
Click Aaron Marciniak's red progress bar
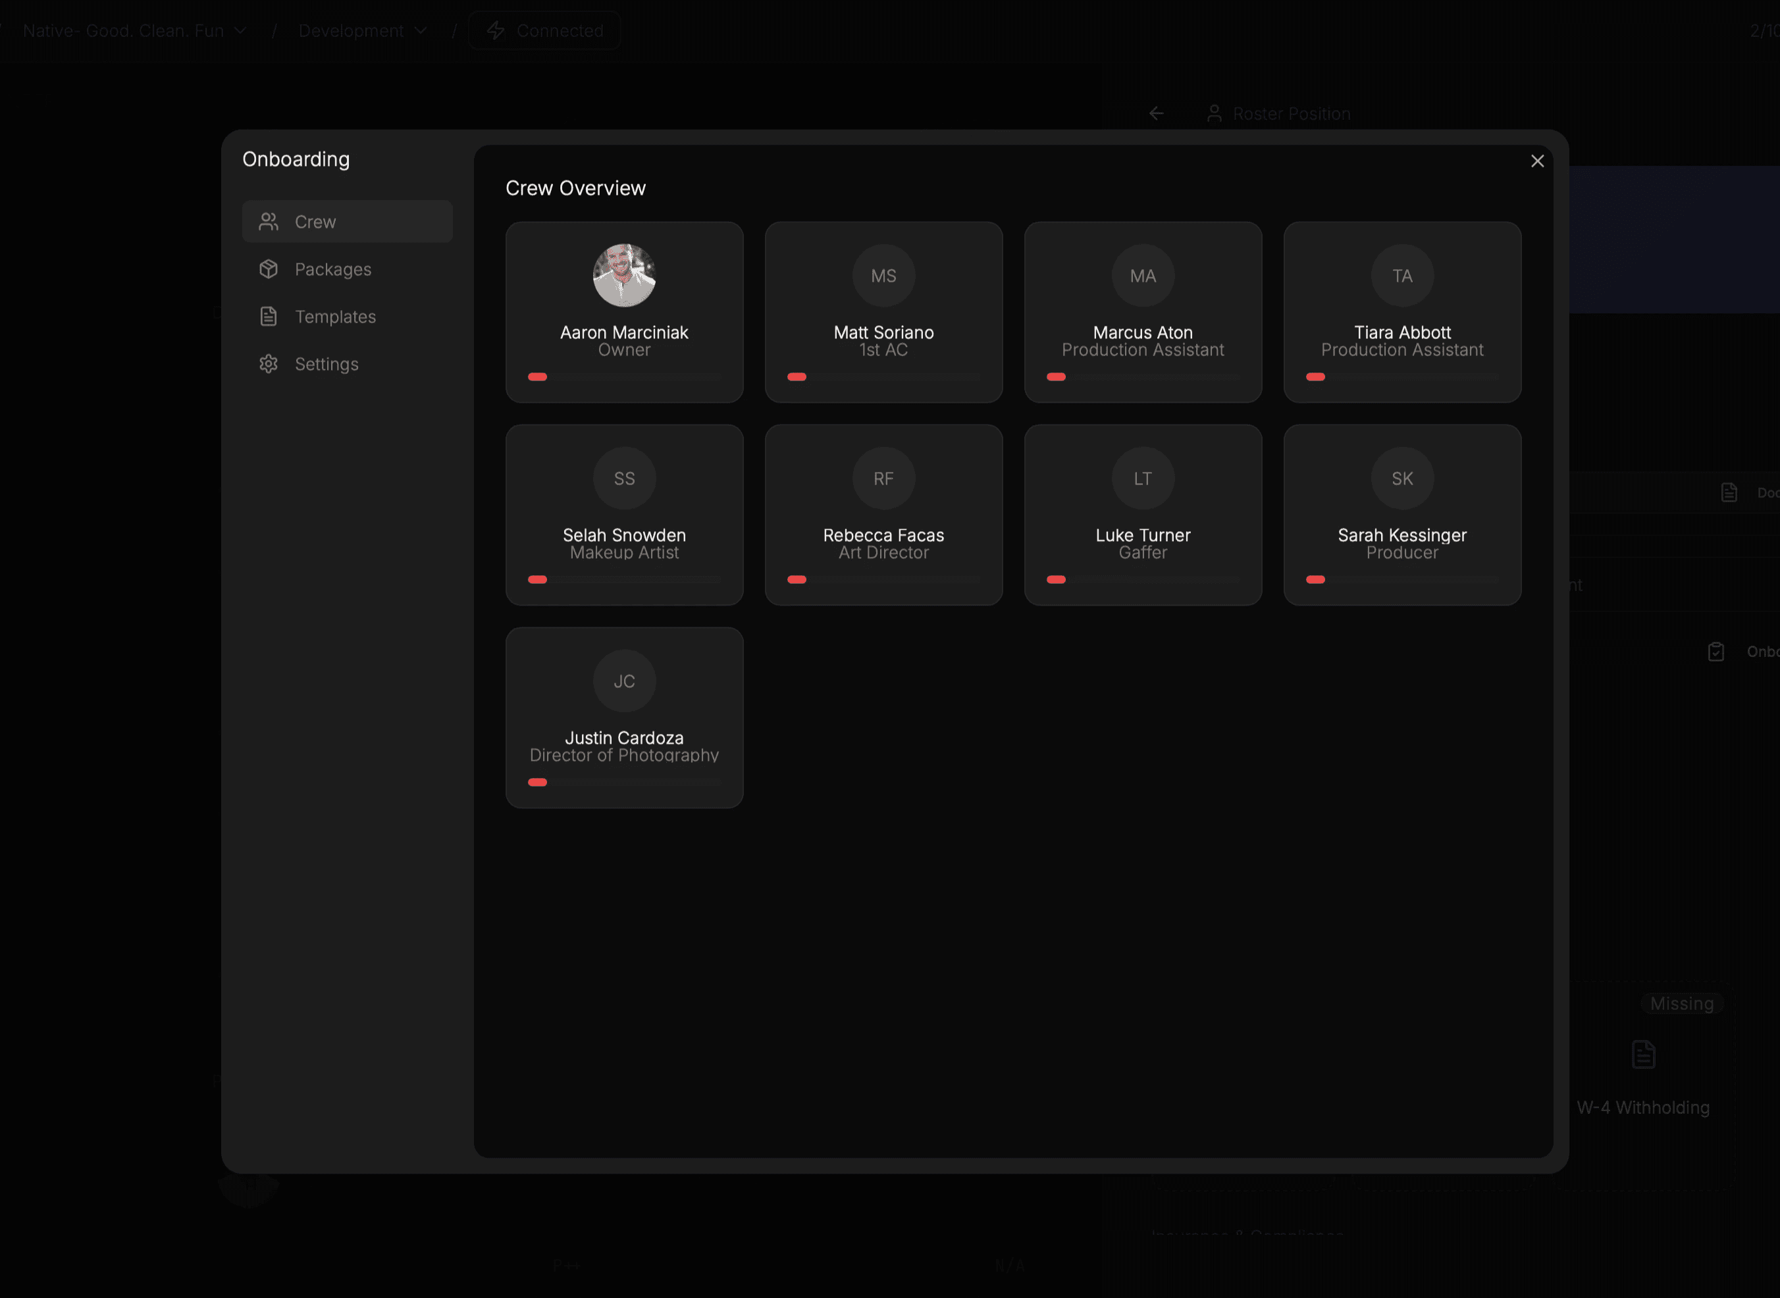pyautogui.click(x=538, y=377)
